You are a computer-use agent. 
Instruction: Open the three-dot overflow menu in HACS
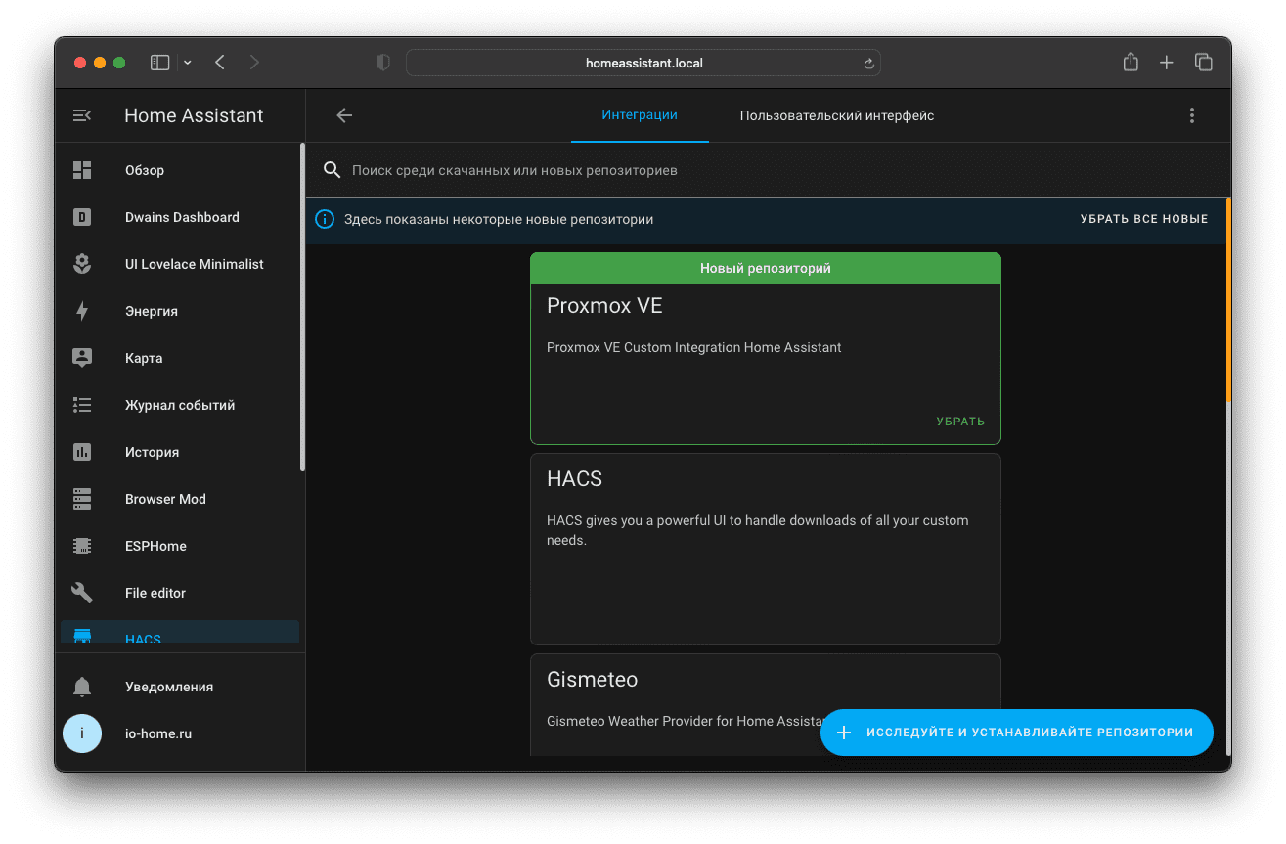(x=1191, y=115)
